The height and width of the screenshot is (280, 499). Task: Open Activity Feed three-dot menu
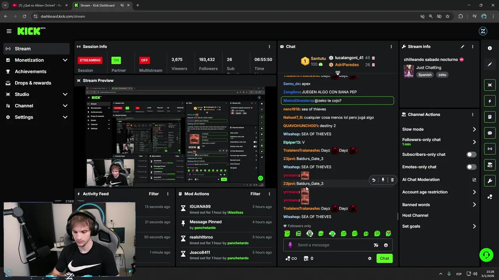click(x=168, y=194)
